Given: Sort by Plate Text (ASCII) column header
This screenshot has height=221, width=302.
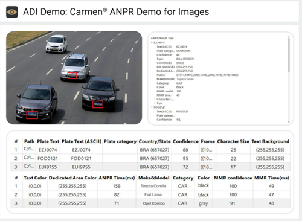Looking at the screenshot, I should click(x=82, y=141).
